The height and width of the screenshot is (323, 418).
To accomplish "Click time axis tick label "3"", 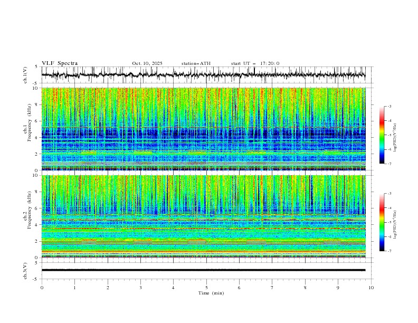I will (140, 288).
